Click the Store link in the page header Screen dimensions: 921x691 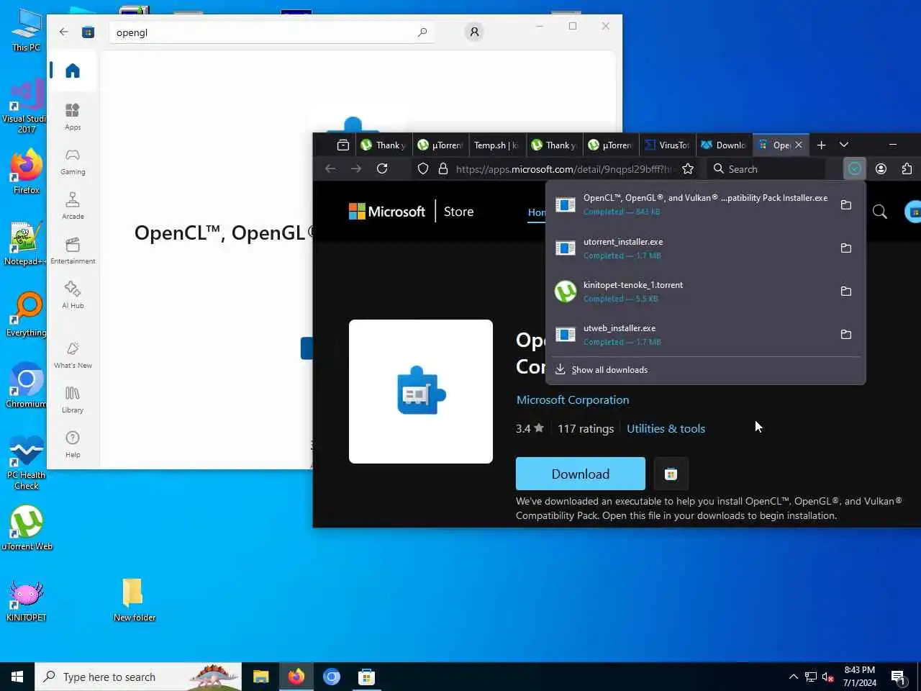(x=458, y=212)
